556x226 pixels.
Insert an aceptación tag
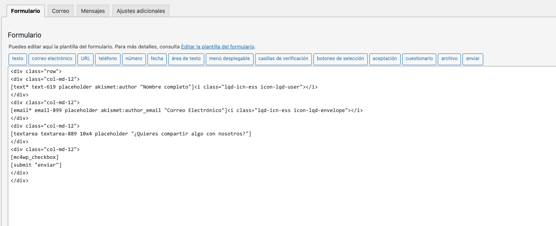click(385, 59)
